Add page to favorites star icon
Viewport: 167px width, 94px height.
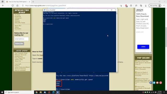coord(121,5)
